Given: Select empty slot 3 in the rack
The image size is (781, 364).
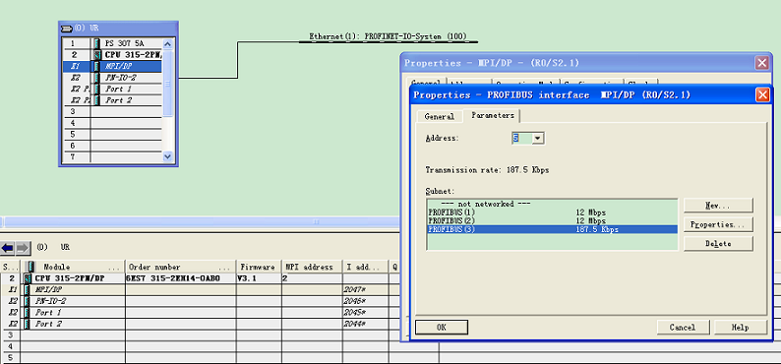Looking at the screenshot, I should [111, 111].
